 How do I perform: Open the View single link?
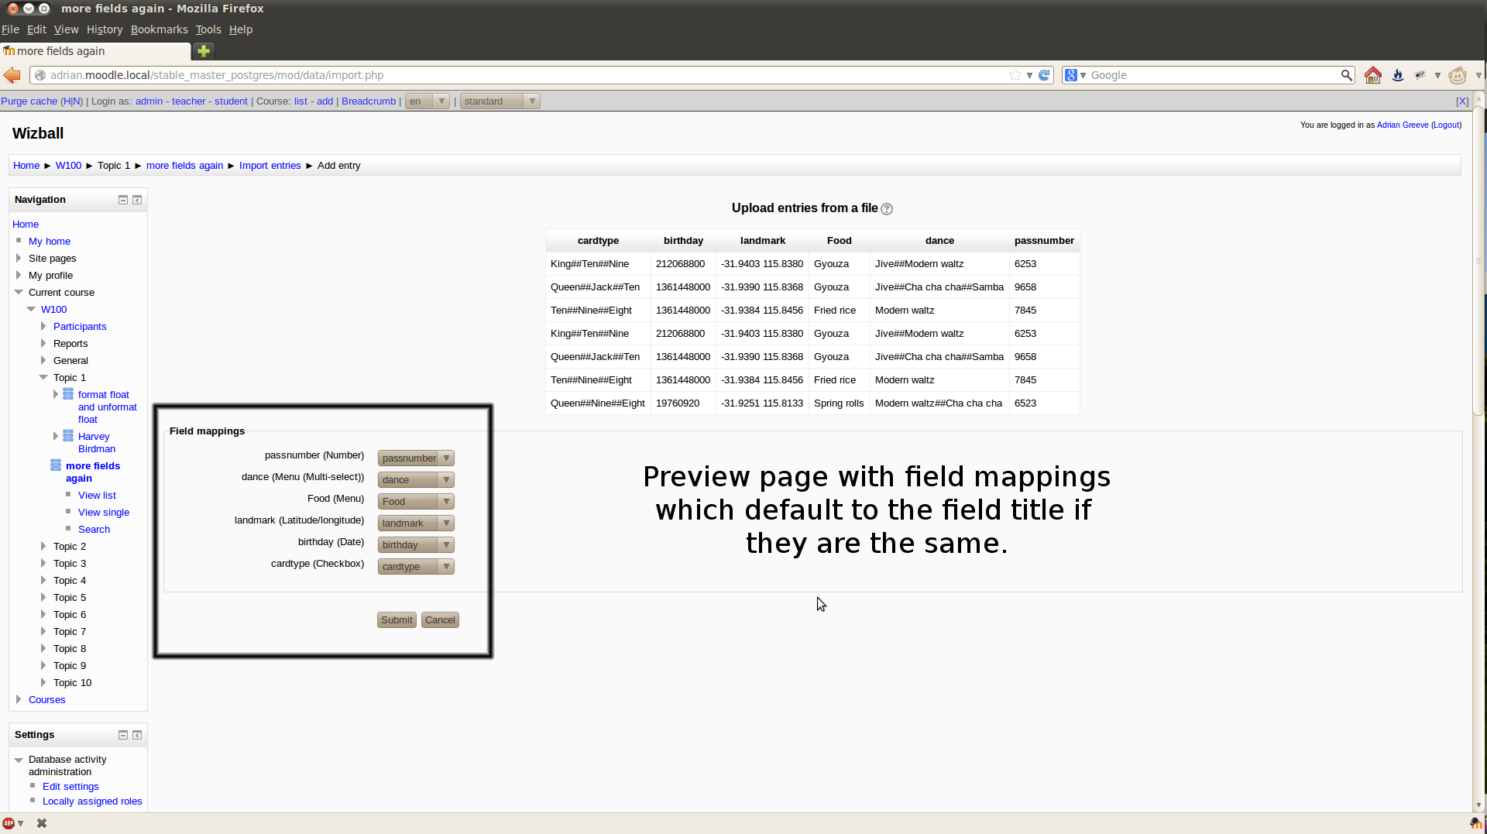[104, 513]
